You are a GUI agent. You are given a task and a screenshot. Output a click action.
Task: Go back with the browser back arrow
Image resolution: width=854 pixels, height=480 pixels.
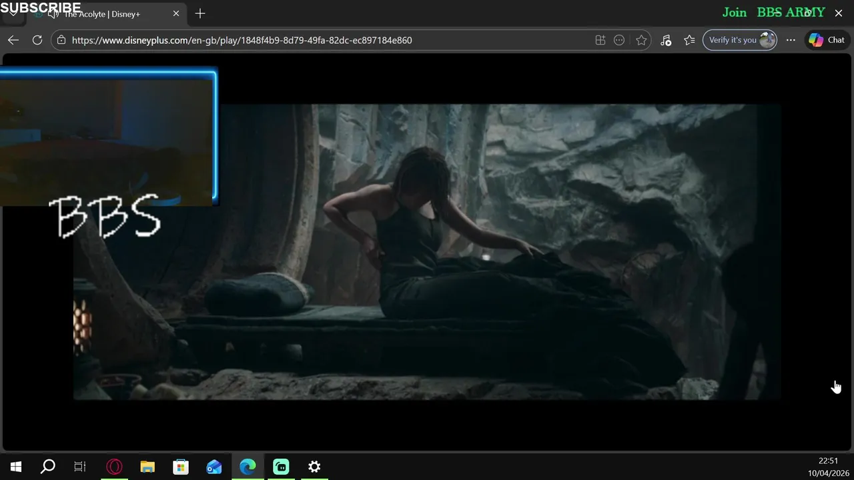click(13, 40)
